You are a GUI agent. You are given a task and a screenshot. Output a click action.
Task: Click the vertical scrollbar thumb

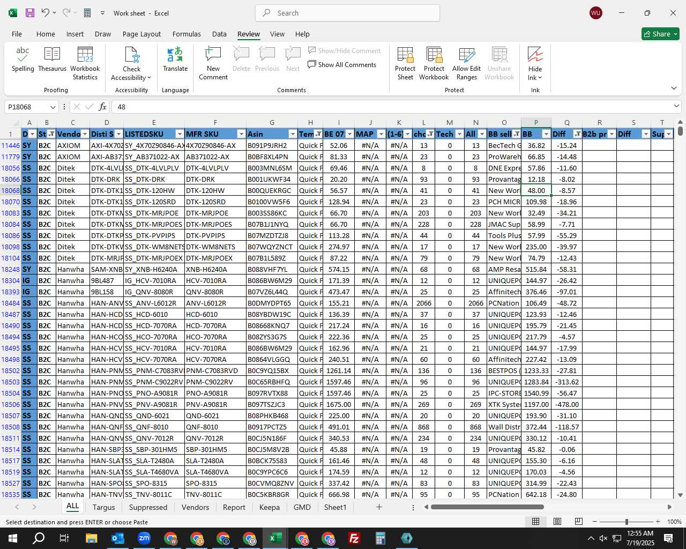coord(680,130)
